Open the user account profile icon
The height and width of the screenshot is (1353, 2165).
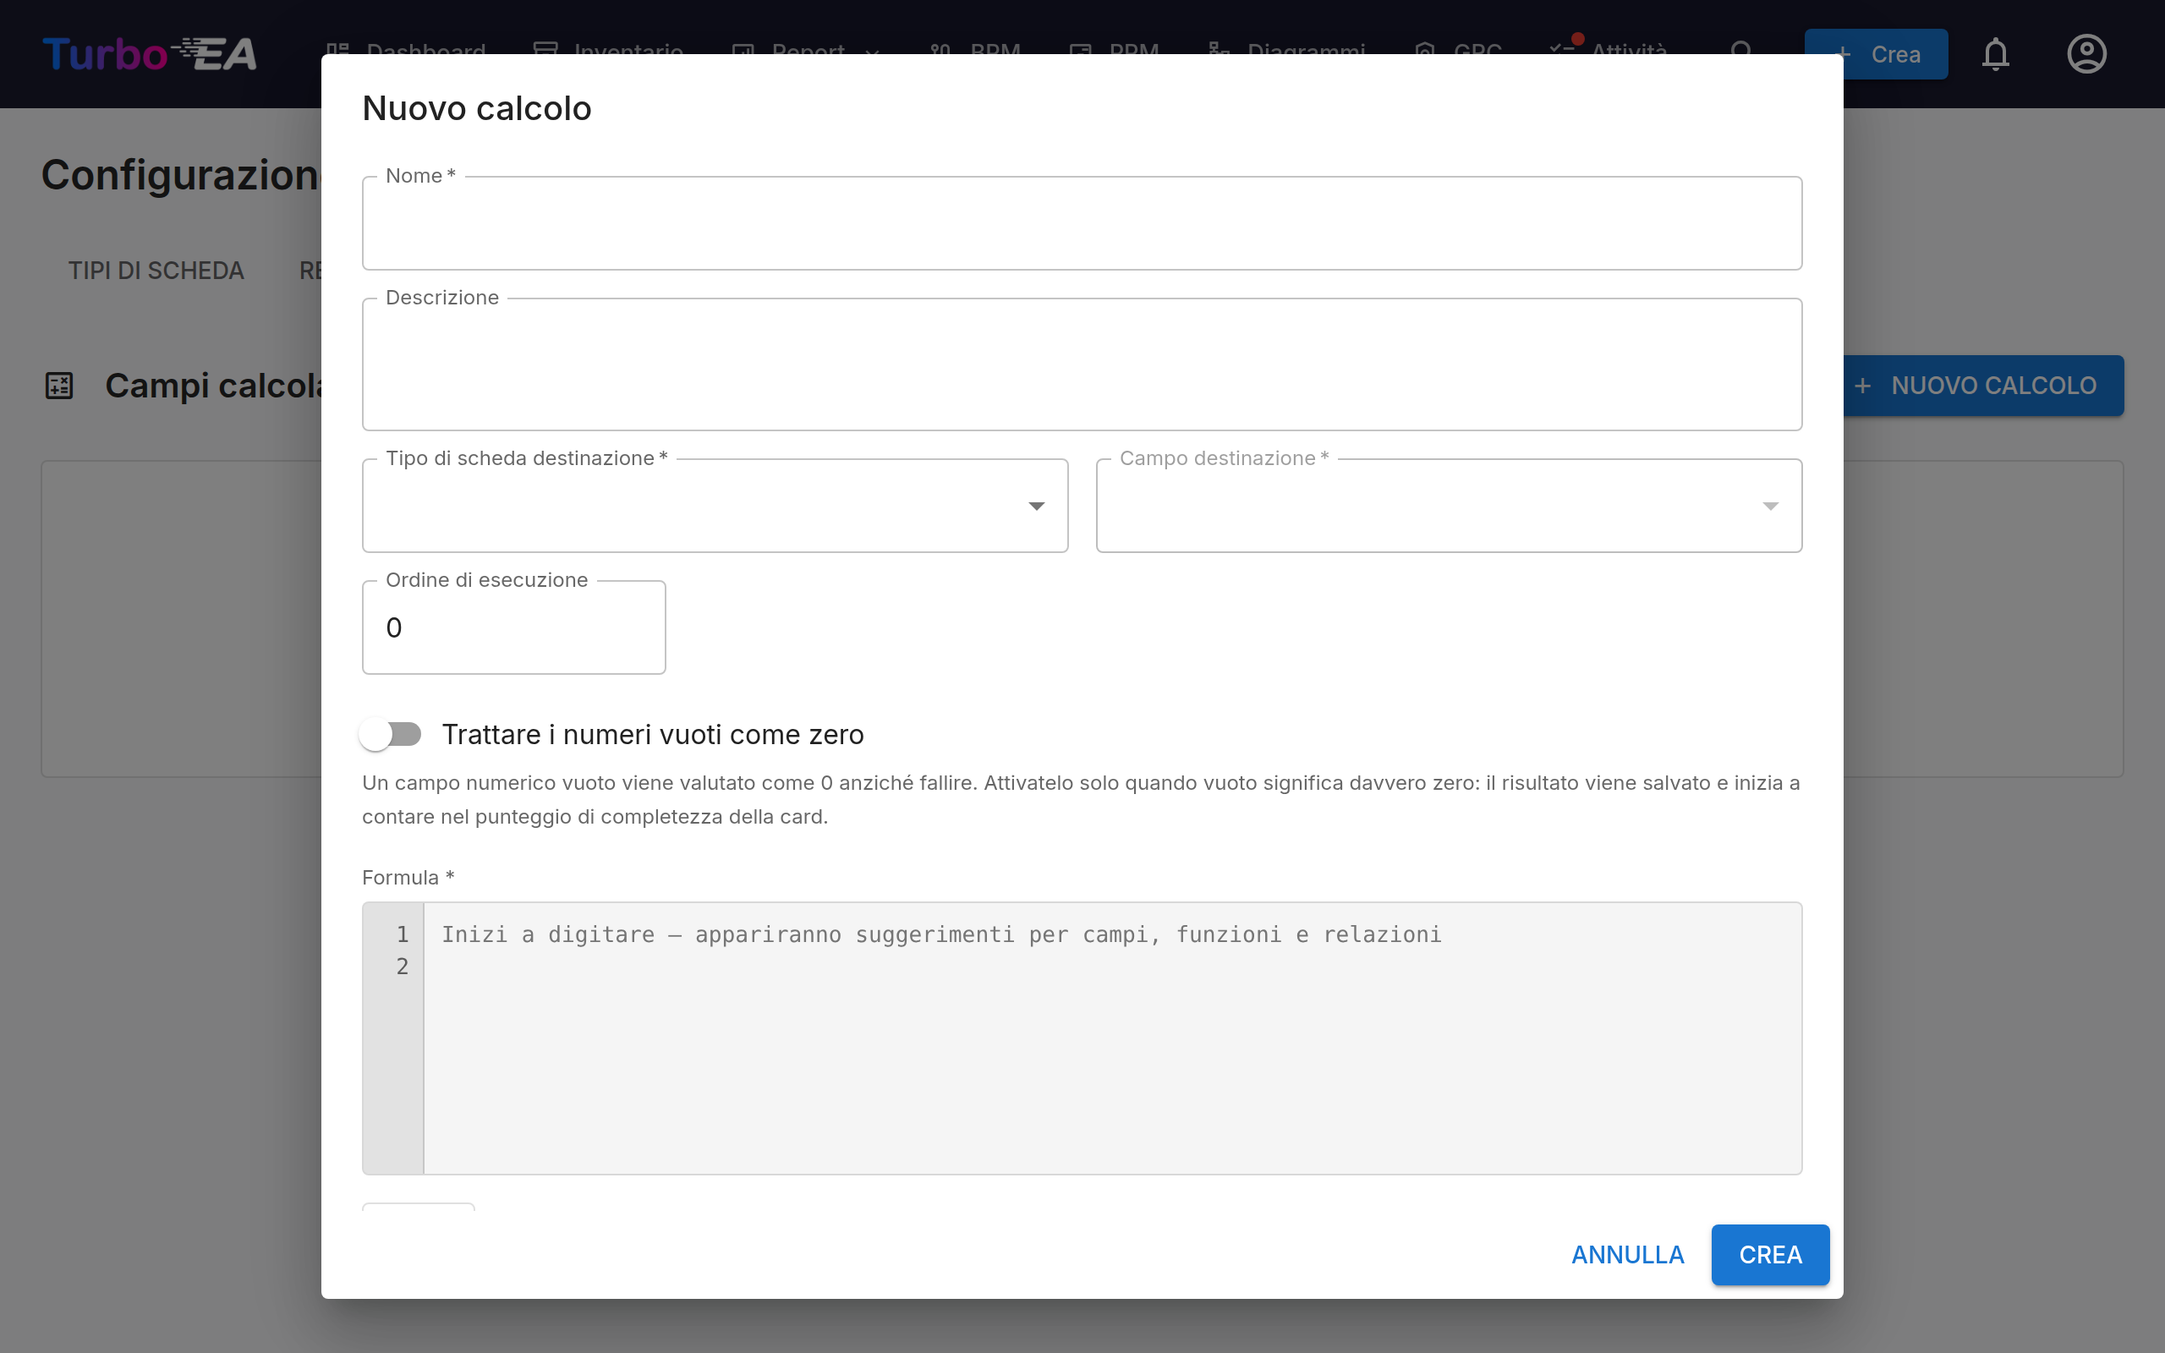coord(2086,53)
